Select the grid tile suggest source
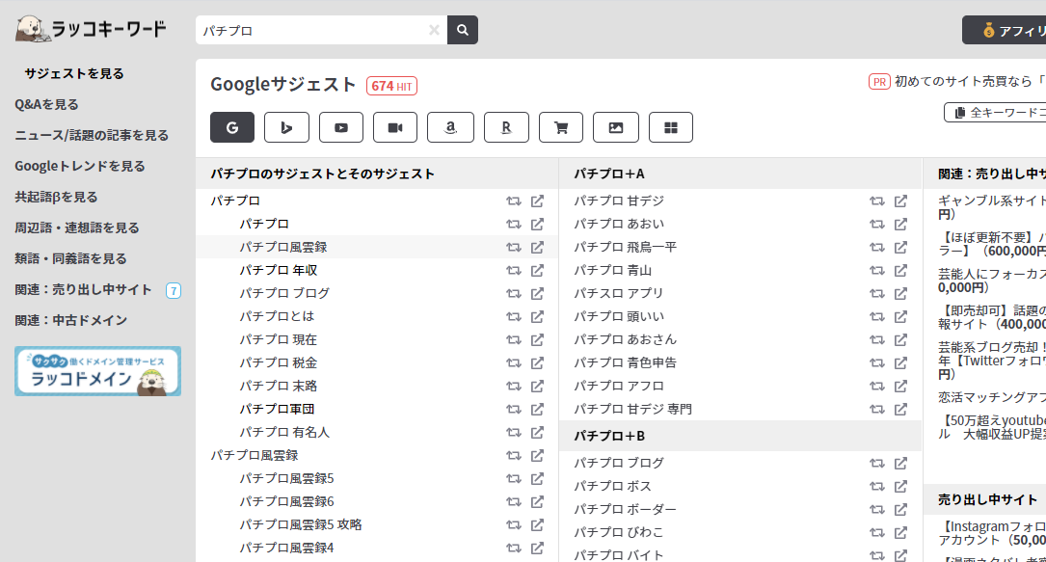Image resolution: width=1046 pixels, height=562 pixels. (670, 127)
